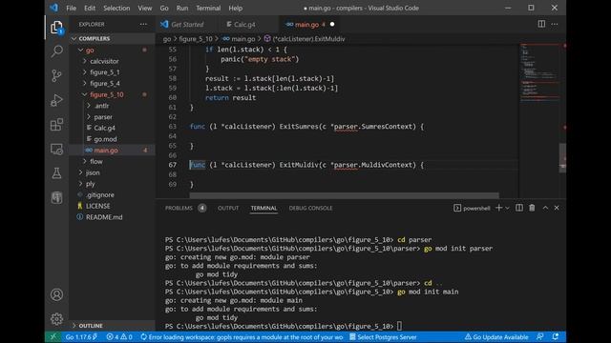Click figure_5_10 breadcrumb segment

tap(196, 39)
